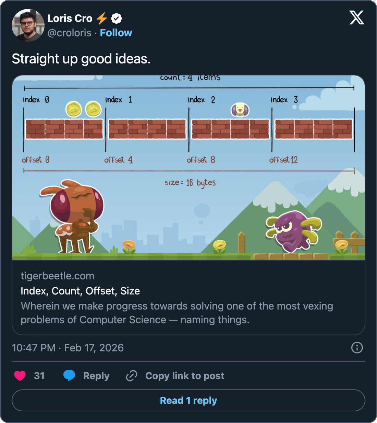Click the tigerbeetle.com domain text

57,276
